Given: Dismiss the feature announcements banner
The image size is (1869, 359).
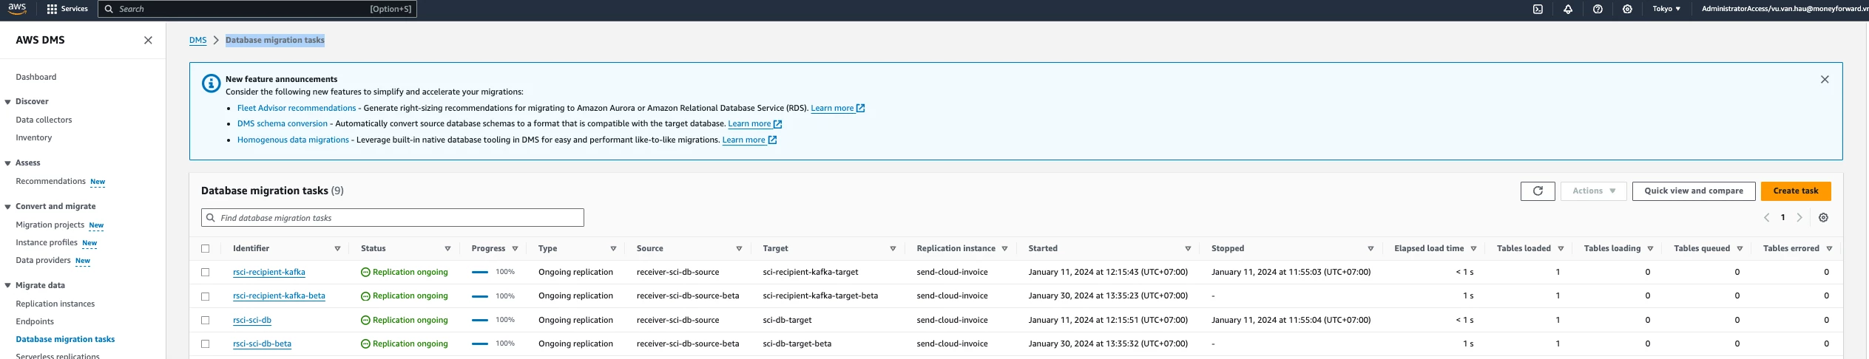Looking at the screenshot, I should pos(1825,79).
